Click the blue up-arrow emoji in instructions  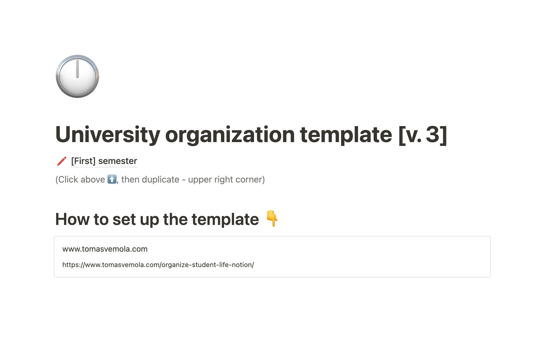pos(112,179)
